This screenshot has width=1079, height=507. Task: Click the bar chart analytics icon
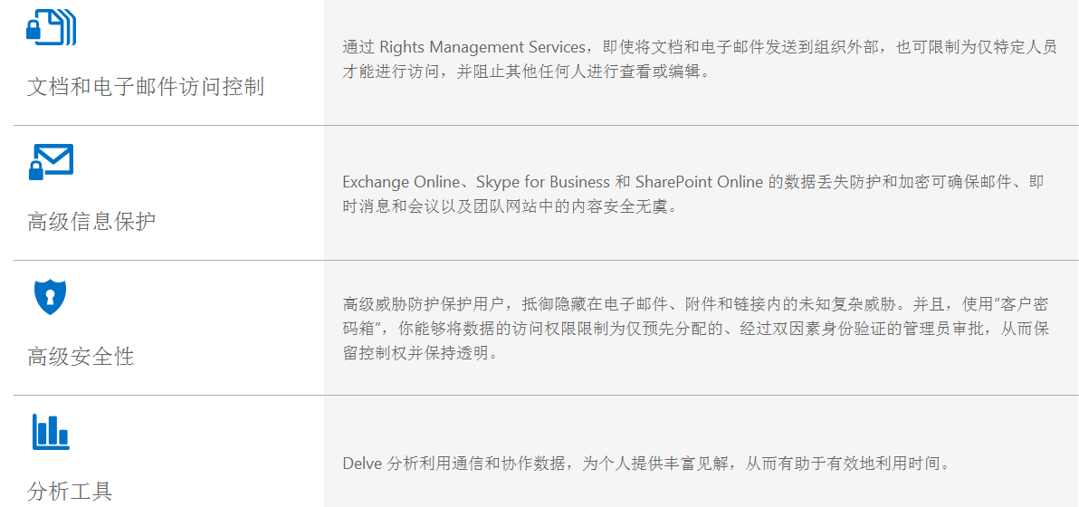click(x=51, y=431)
